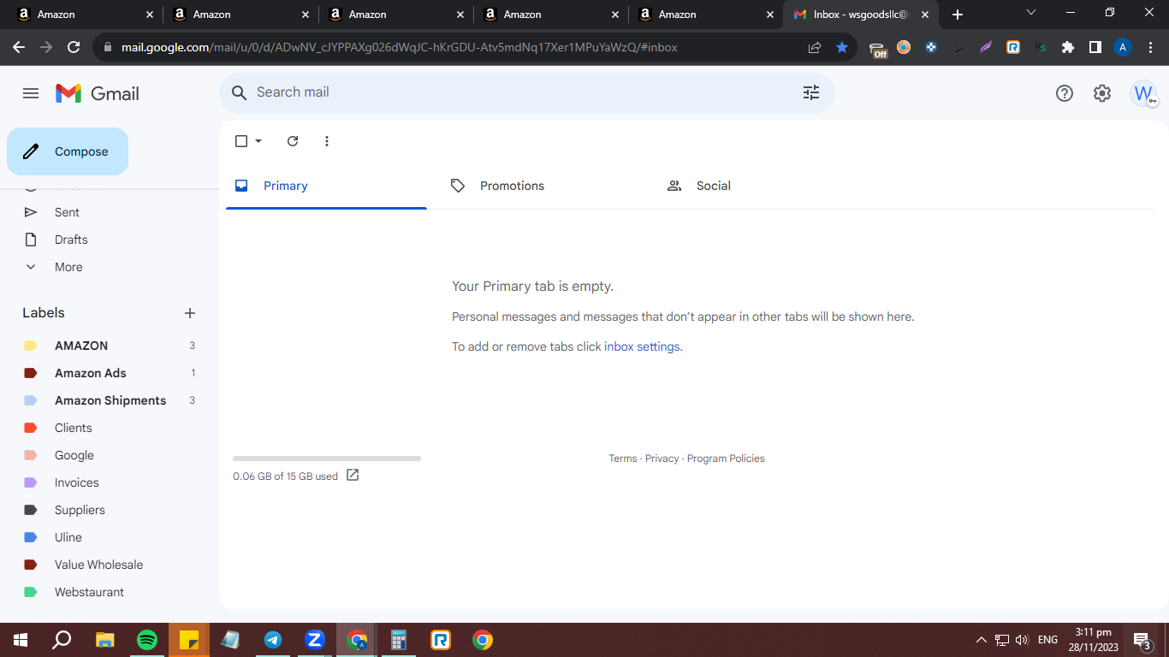The height and width of the screenshot is (657, 1169).
Task: Open Gmail settings gear
Action: pyautogui.click(x=1102, y=93)
